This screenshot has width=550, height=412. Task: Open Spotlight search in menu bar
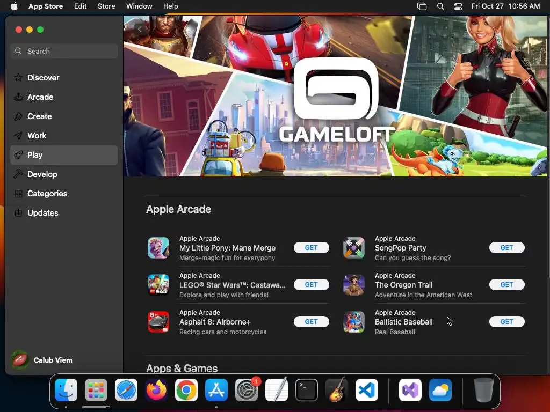pos(440,6)
